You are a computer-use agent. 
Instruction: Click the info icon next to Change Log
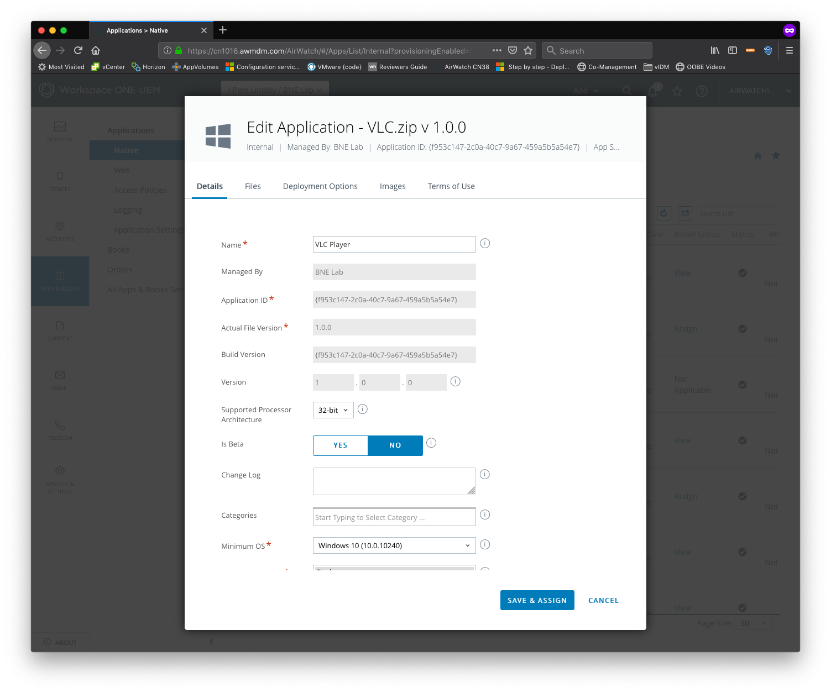tap(485, 474)
